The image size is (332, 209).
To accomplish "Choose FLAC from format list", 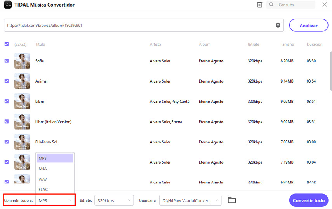I will (55, 189).
